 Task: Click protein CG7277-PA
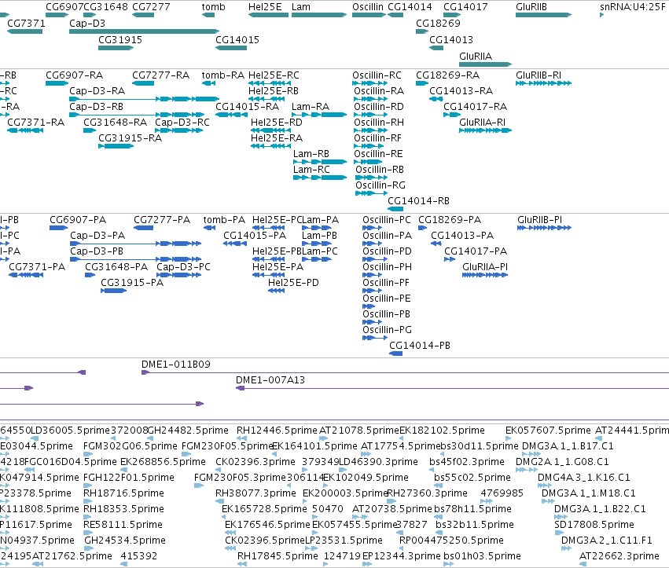[144, 228]
